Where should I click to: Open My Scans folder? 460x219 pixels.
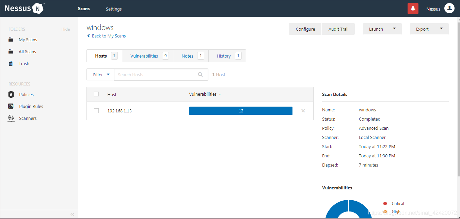(28, 40)
